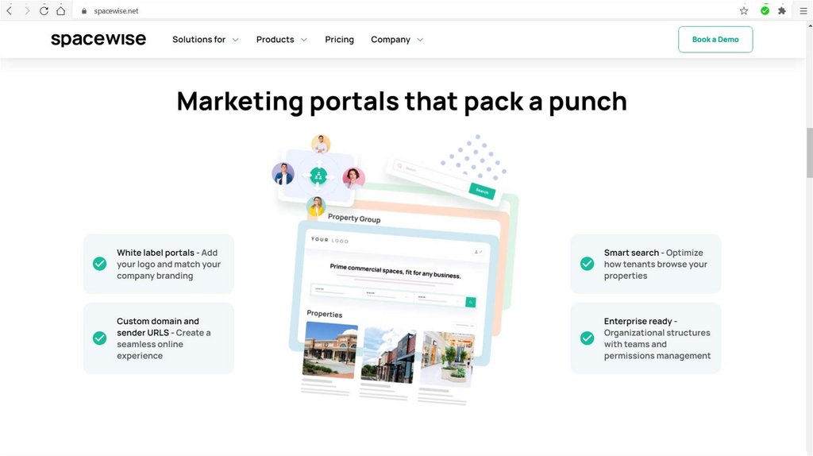Click the avatar of the man in blue jacket
The height and width of the screenshot is (456, 813).
pos(283,174)
